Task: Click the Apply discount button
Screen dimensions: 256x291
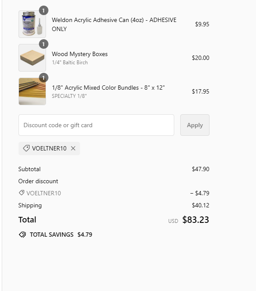Action: tap(195, 125)
